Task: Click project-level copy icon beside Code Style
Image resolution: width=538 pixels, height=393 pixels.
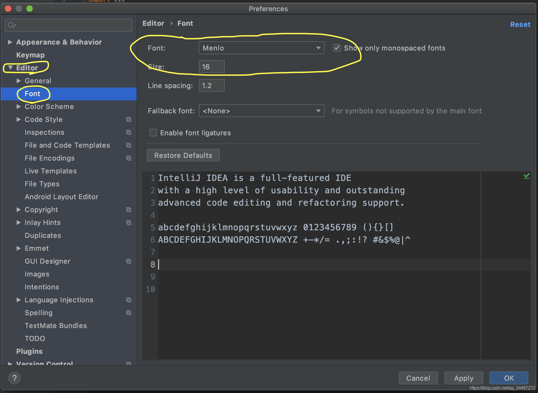Action: click(129, 119)
